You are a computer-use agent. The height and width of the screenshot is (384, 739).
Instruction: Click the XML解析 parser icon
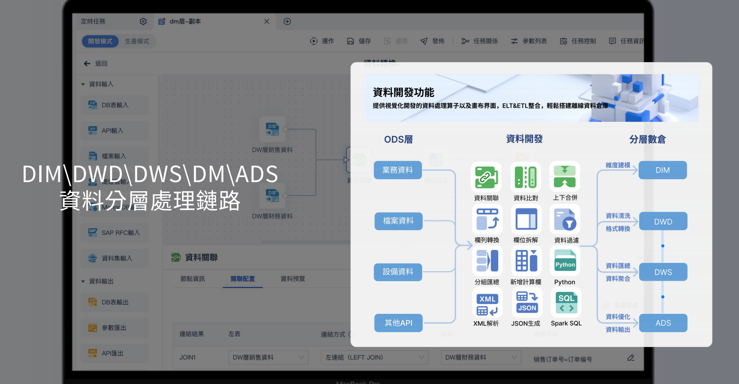click(x=487, y=303)
